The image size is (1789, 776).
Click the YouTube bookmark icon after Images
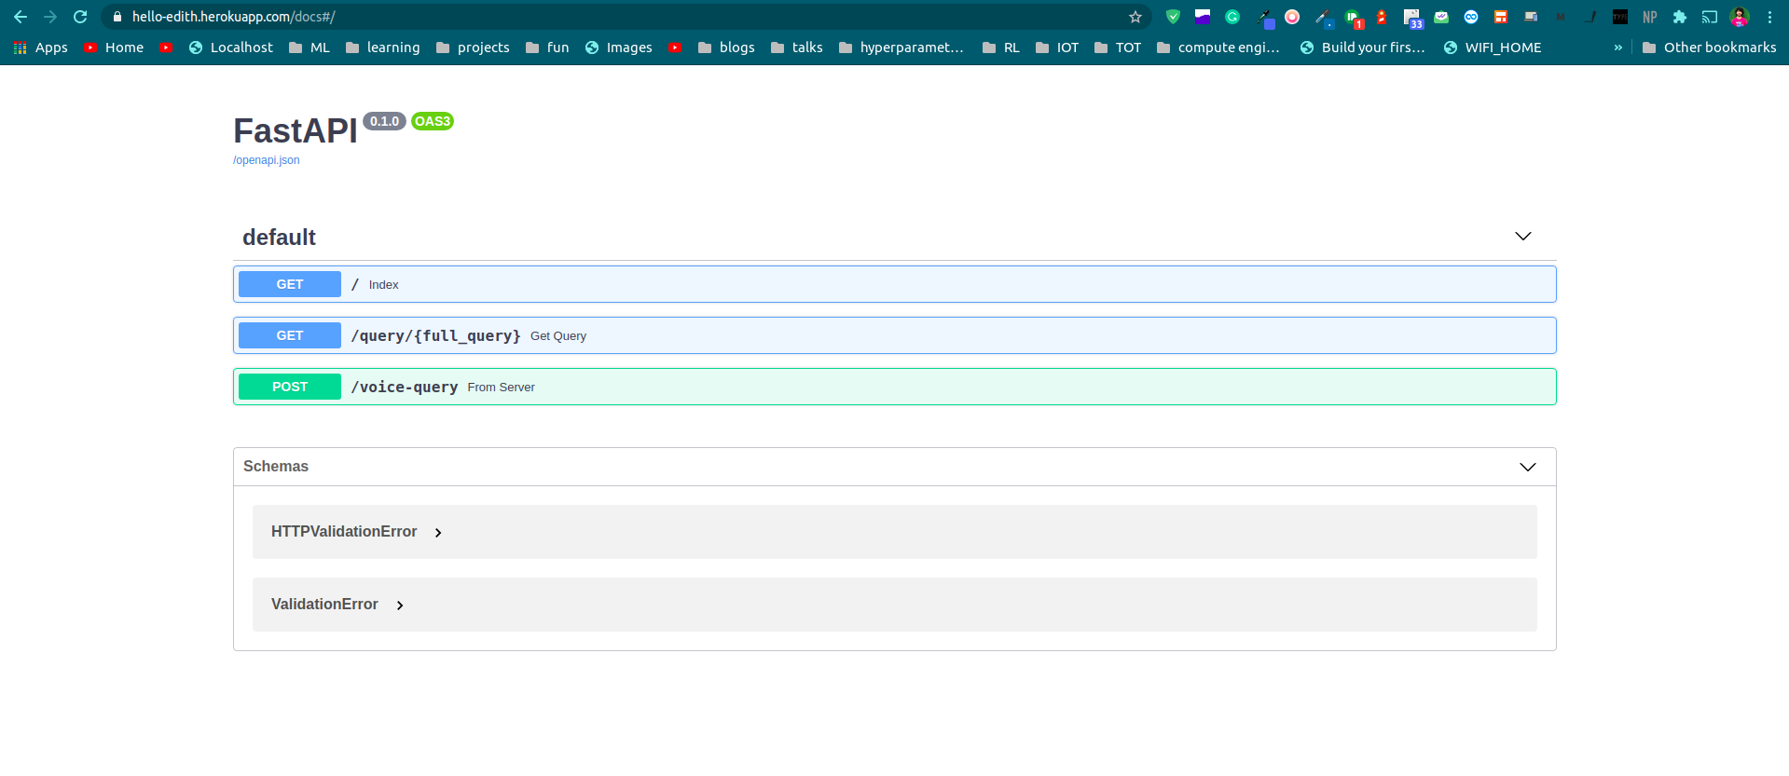tap(675, 48)
